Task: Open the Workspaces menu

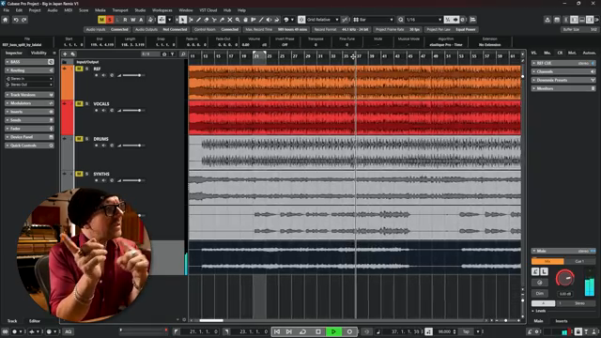Action: tap(162, 10)
